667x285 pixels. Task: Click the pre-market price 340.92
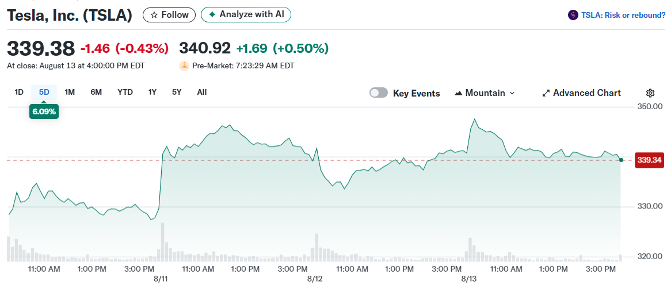[205, 48]
